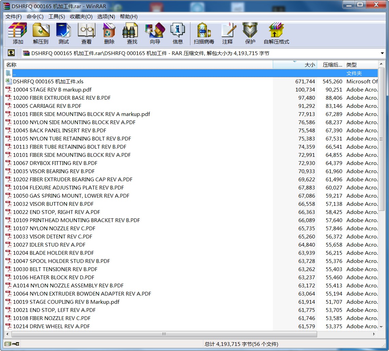This screenshot has width=389, height=351.
Task: Click horizontal scrollbar left arrow
Action: pyautogui.click(x=7, y=334)
